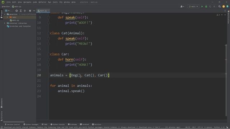Image resolution: width=230 pixels, height=129 pixels.
Task: Toggle the Structure side tab
Action: pyautogui.click(x=1, y=116)
